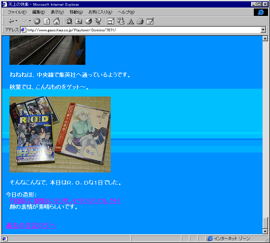
Task: Open the ファイル(F) menu
Action: (x=17, y=12)
